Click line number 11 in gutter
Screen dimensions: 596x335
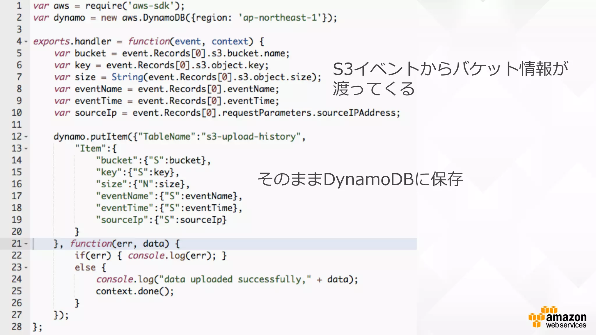point(17,125)
